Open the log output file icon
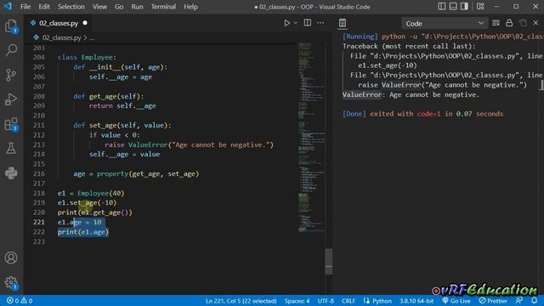The image size is (544, 306). pyautogui.click(x=523, y=23)
